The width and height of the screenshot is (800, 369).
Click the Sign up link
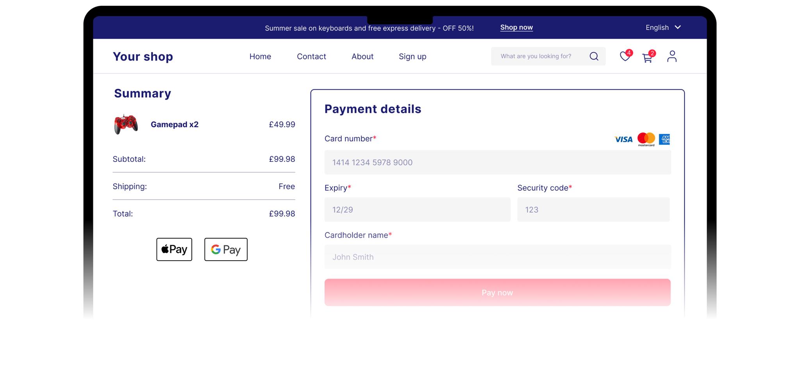pyautogui.click(x=412, y=57)
